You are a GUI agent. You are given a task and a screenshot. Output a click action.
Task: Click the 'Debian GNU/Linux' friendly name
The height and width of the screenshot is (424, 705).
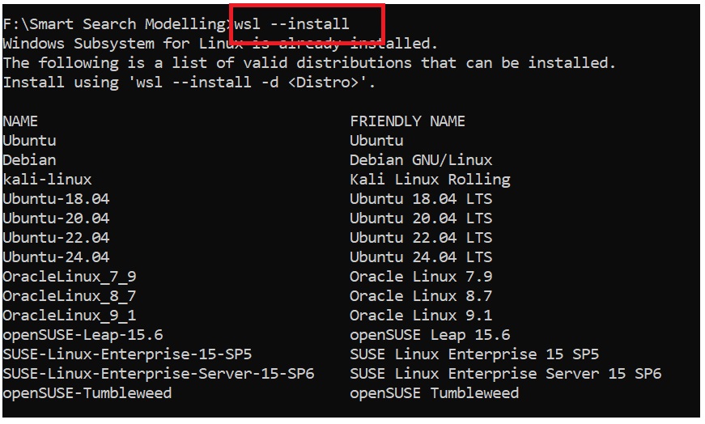tap(421, 159)
